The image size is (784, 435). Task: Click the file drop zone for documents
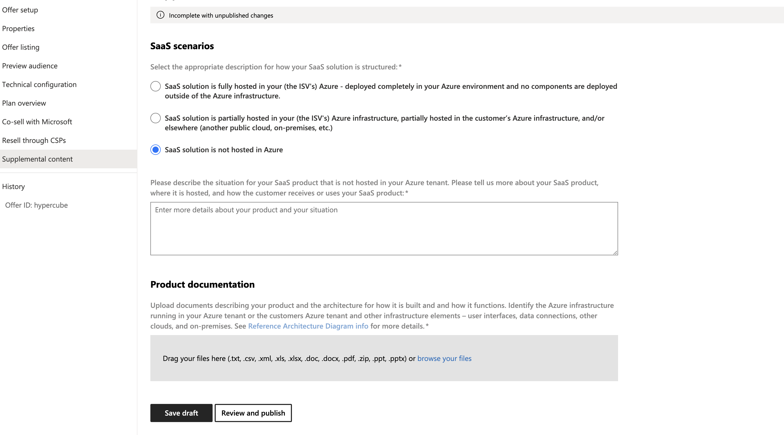coord(384,358)
